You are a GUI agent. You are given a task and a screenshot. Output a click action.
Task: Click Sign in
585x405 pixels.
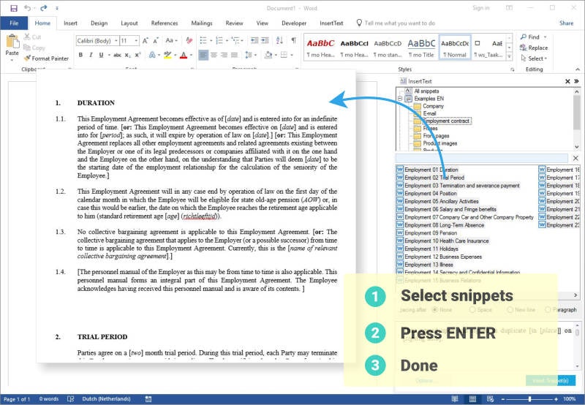click(x=481, y=8)
